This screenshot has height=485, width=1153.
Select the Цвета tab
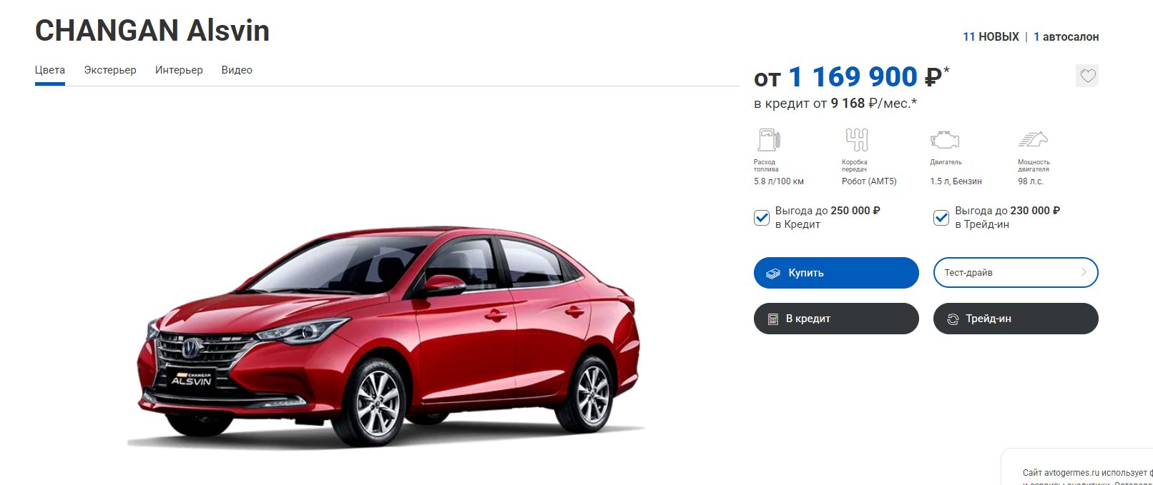(x=50, y=70)
